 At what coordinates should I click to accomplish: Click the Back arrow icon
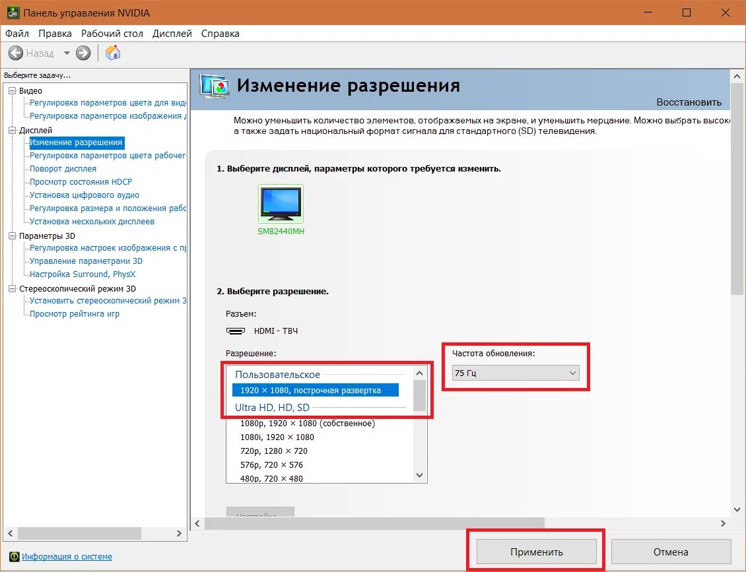click(x=16, y=53)
